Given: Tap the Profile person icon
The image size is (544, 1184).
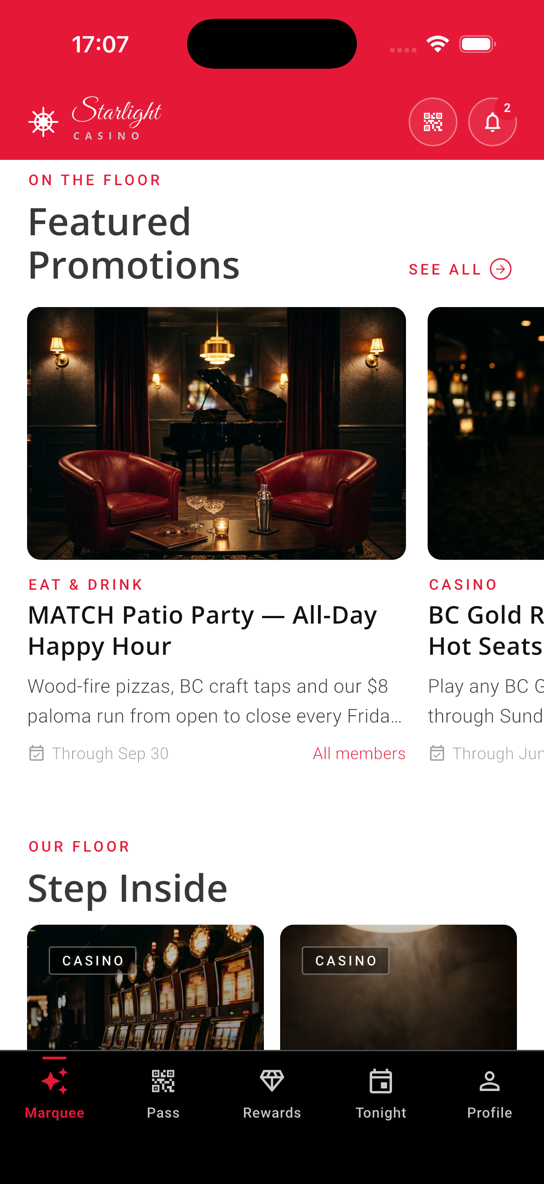Looking at the screenshot, I should click(489, 1081).
